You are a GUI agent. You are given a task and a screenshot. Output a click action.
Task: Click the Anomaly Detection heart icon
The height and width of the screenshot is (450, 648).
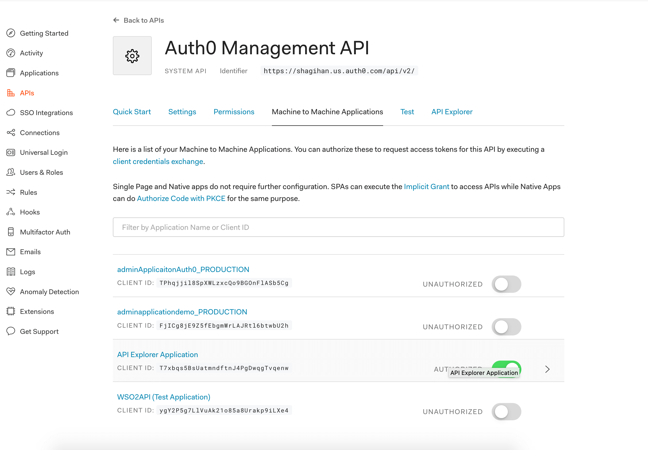(x=11, y=291)
